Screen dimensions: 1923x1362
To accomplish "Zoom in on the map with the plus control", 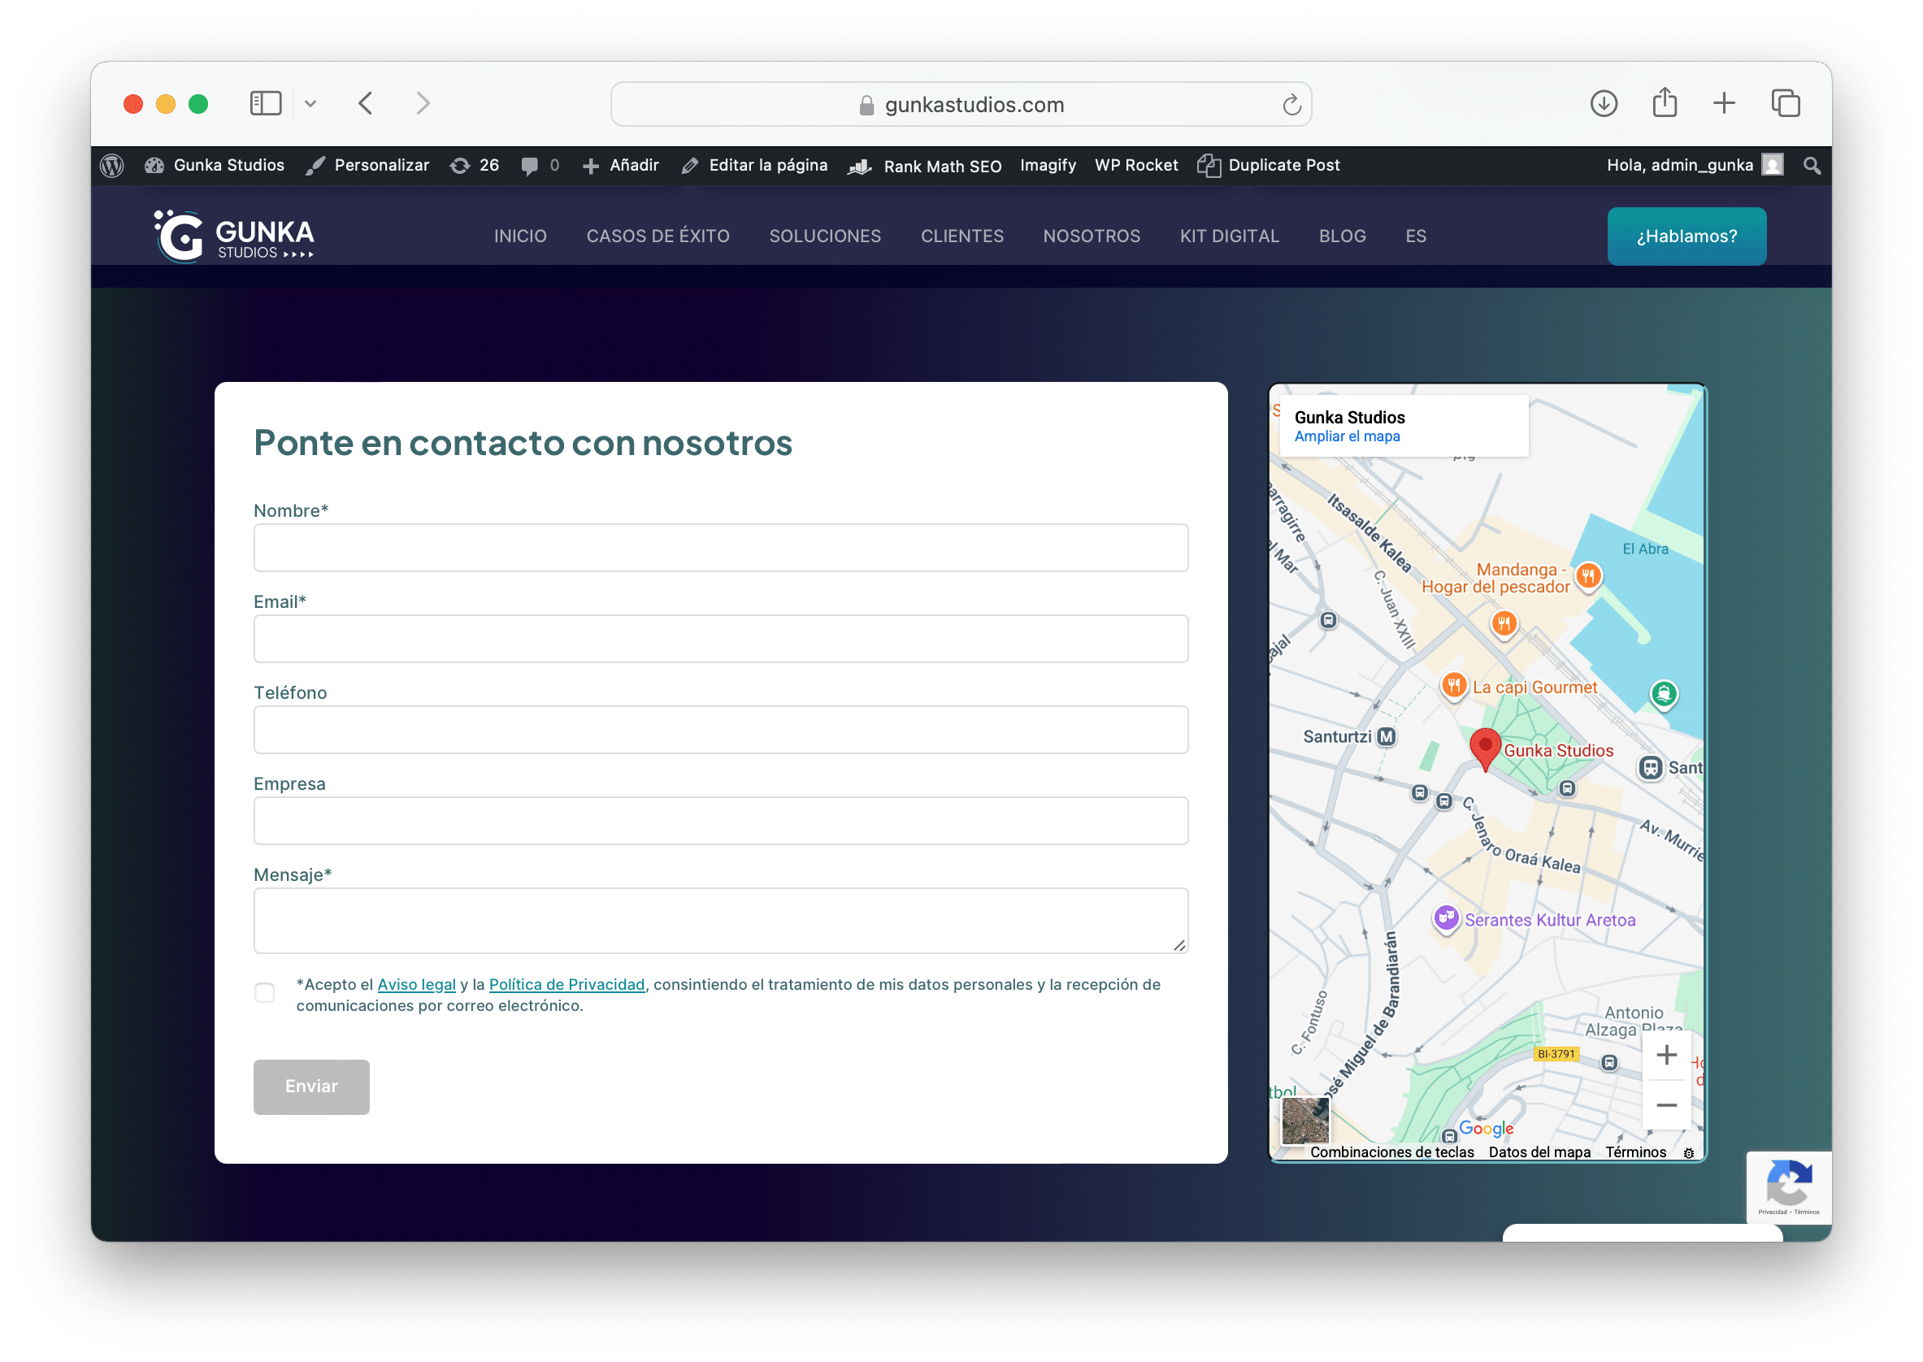I will pos(1666,1054).
